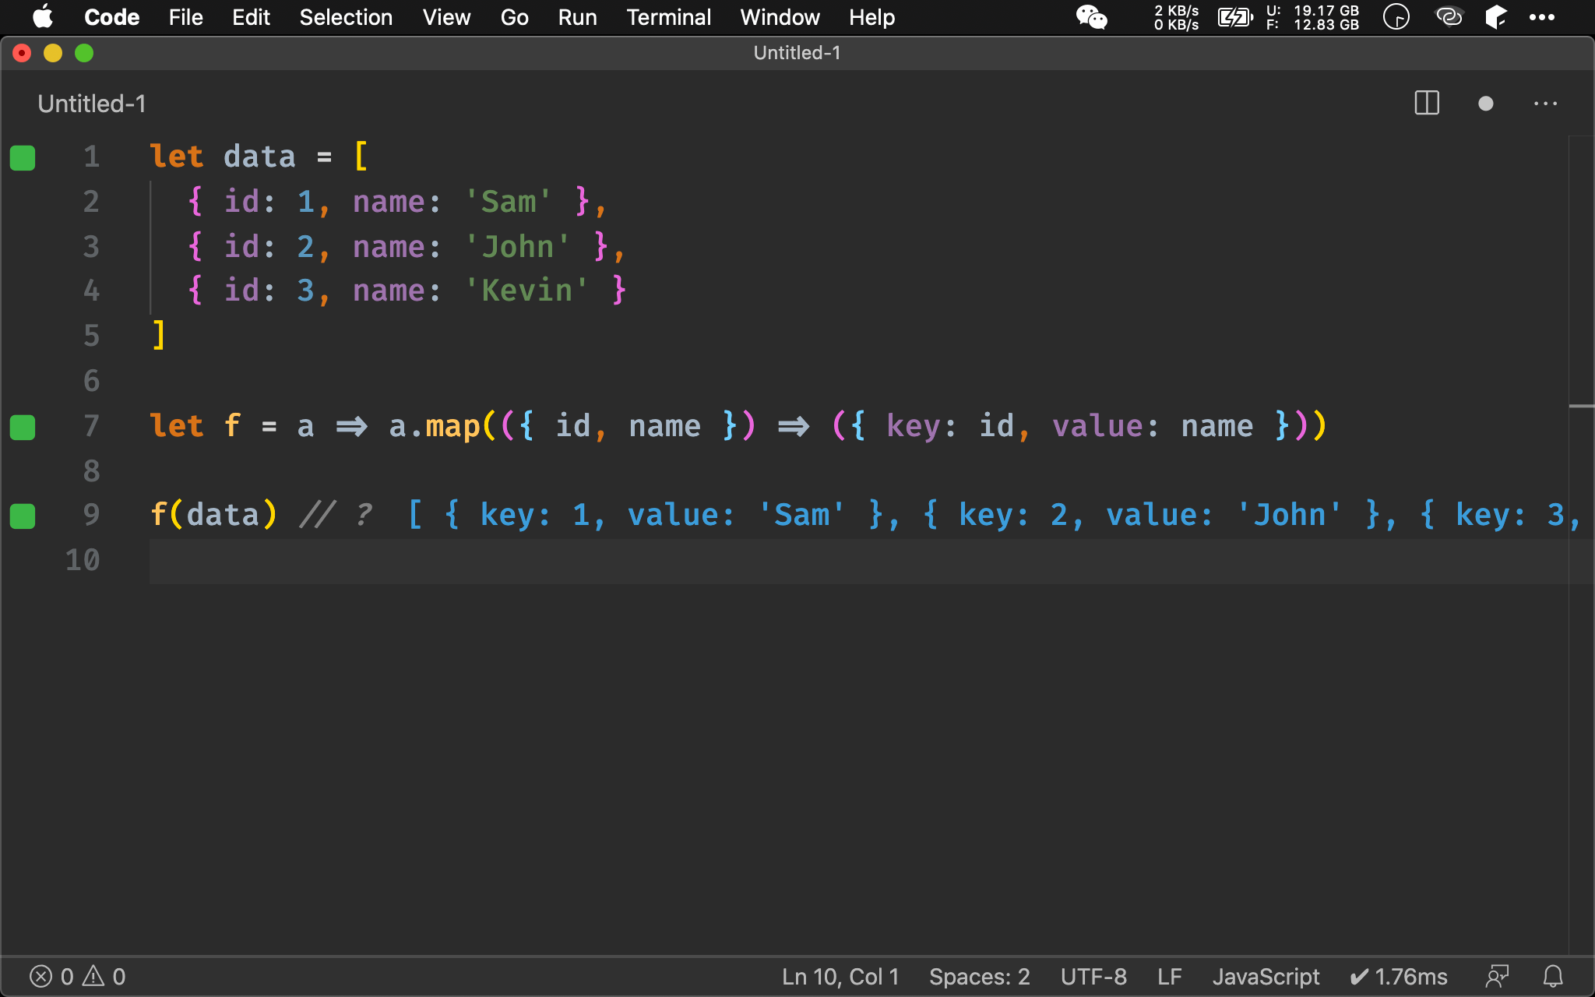Open the Go menu
Image resolution: width=1595 pixels, height=997 pixels.
(x=514, y=17)
